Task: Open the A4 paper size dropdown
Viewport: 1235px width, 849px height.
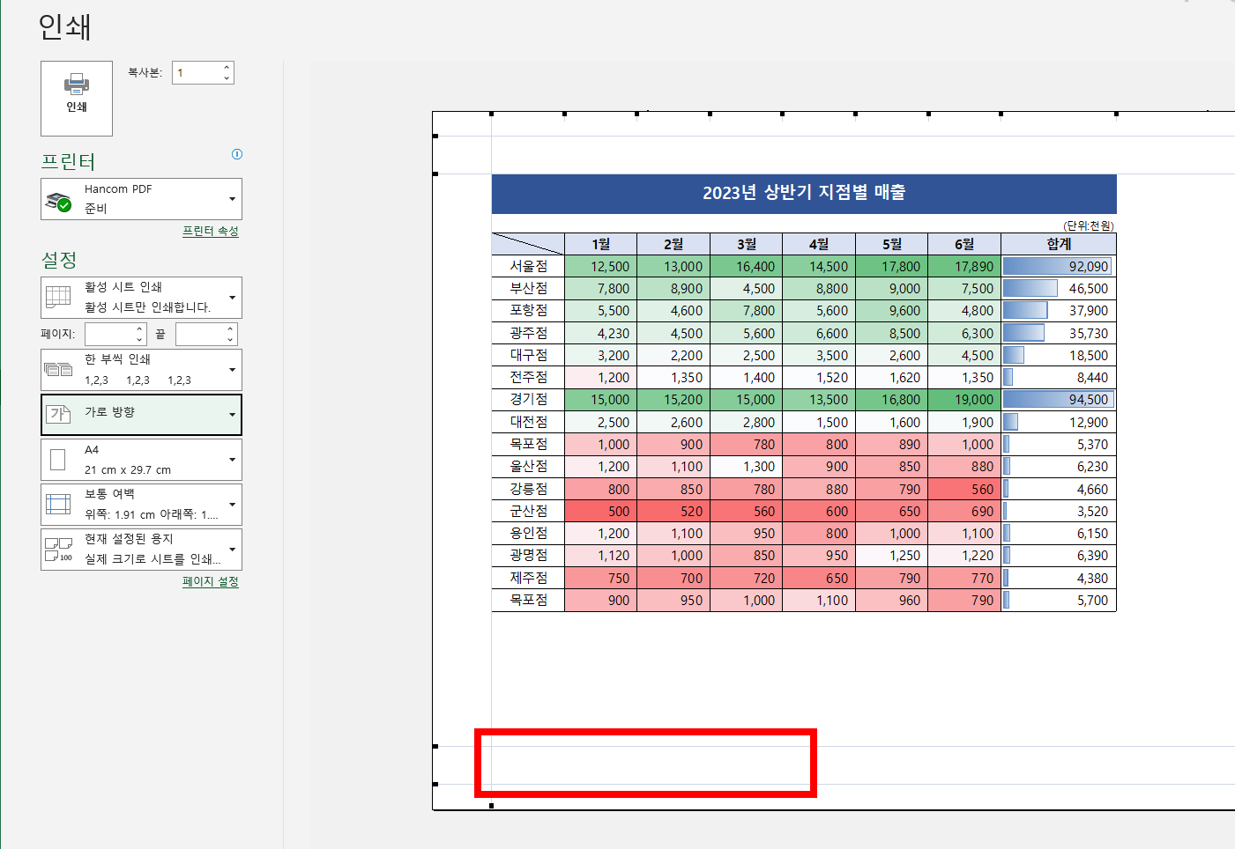Action: click(141, 460)
